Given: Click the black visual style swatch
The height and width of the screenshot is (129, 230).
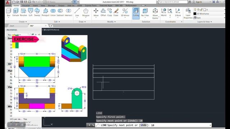Looking at the screenshot, I should pyautogui.click(x=195, y=14).
